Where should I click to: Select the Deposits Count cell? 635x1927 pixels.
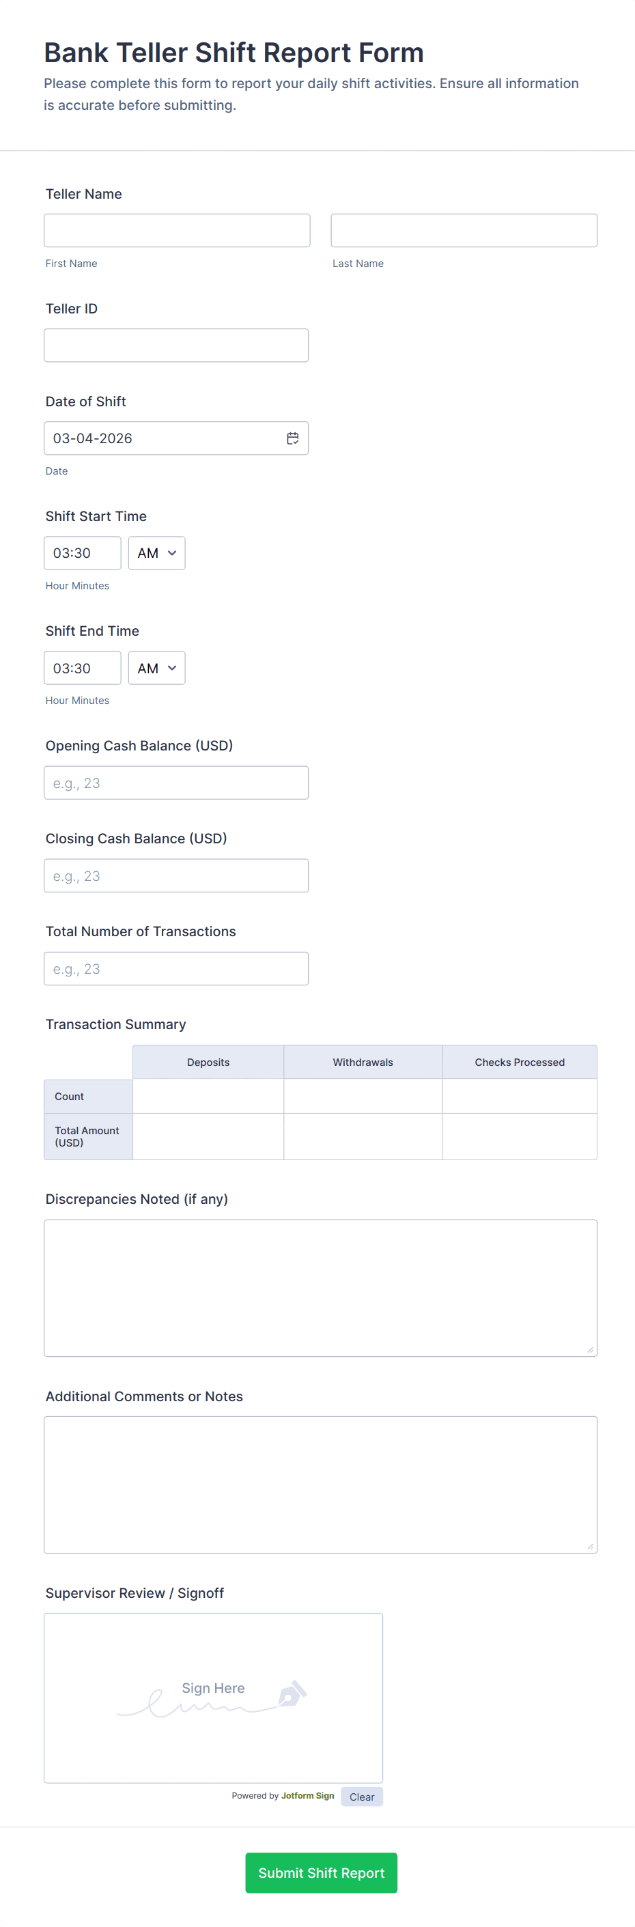pyautogui.click(x=208, y=1096)
